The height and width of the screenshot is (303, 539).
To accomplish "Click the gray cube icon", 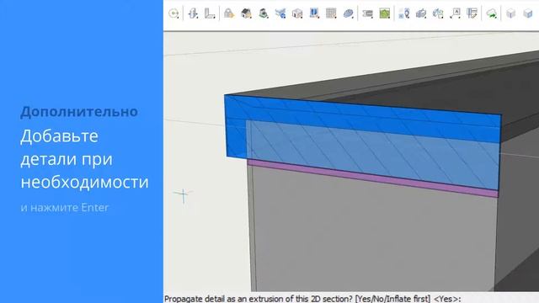I will coord(511,13).
